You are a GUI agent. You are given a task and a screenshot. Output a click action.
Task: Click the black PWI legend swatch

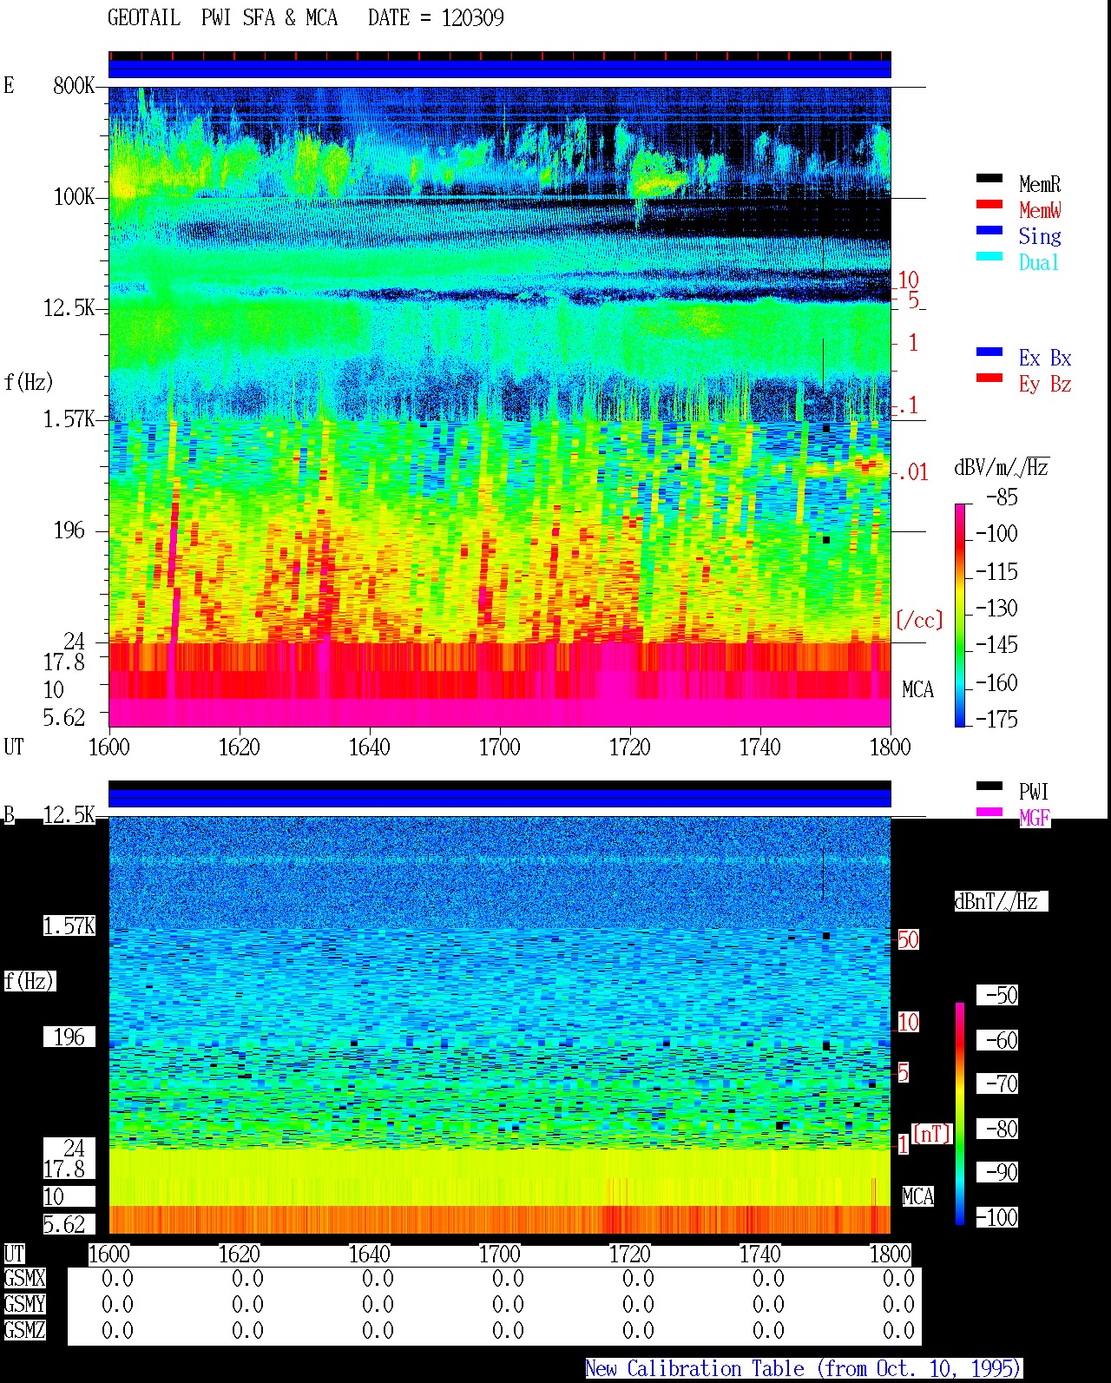pyautogui.click(x=989, y=786)
